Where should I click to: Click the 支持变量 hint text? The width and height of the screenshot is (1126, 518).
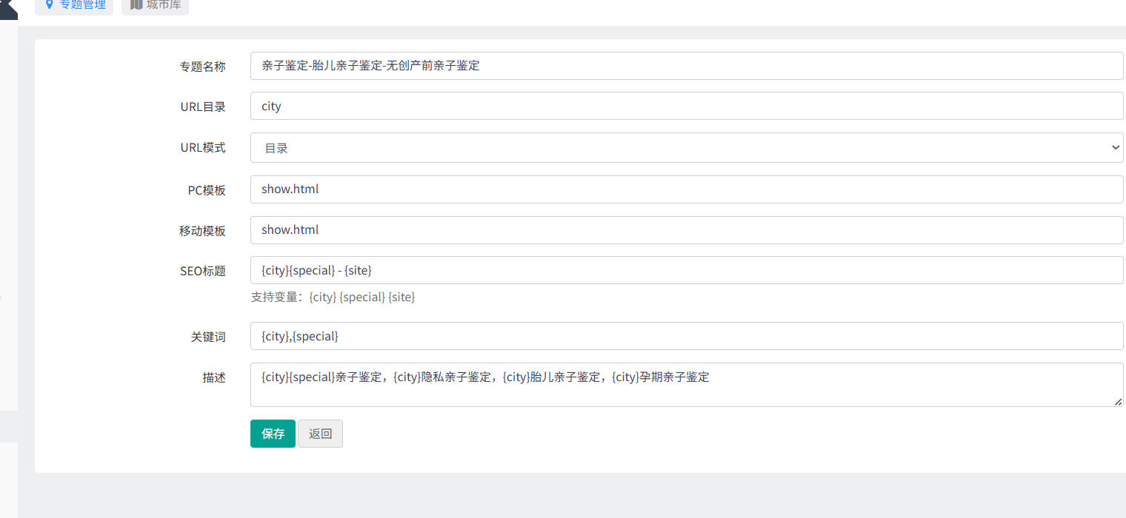[333, 297]
